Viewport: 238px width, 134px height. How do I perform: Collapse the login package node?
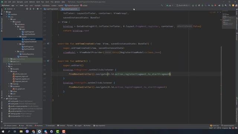pyautogui.click(x=18, y=29)
